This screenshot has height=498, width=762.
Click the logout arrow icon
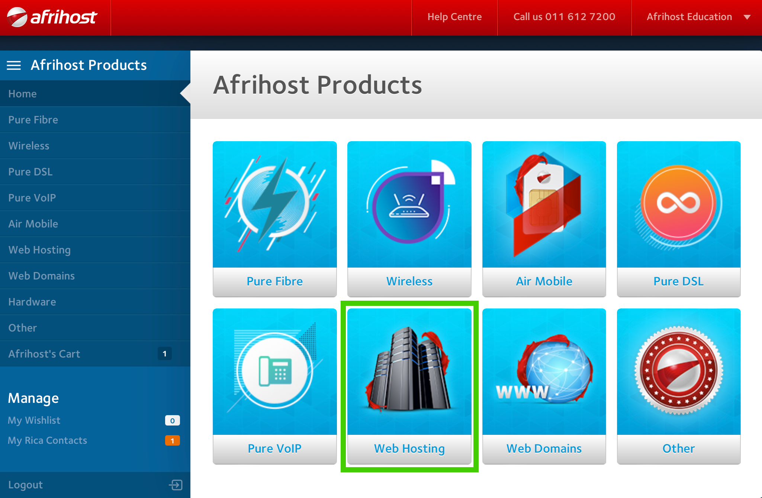176,485
